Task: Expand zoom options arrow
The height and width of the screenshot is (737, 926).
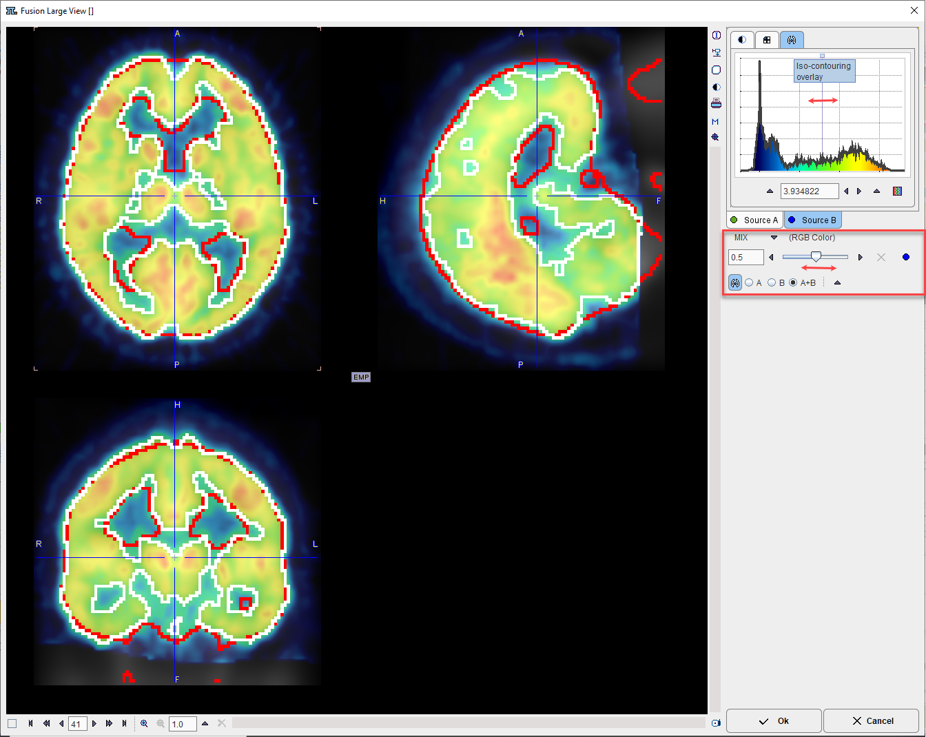Action: [x=205, y=723]
